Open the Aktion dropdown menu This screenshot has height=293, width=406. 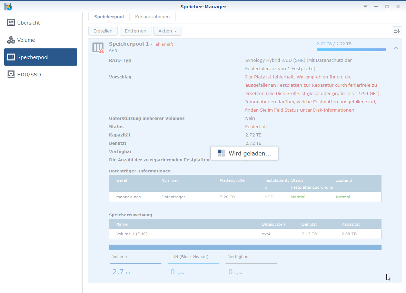click(x=167, y=31)
